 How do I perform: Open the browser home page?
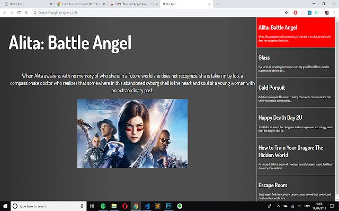26,13
